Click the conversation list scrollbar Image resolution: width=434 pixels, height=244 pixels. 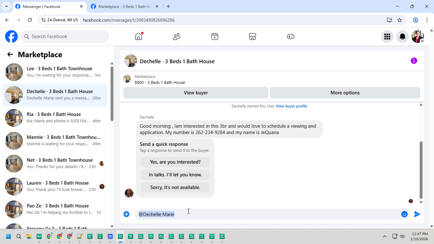(x=112, y=94)
